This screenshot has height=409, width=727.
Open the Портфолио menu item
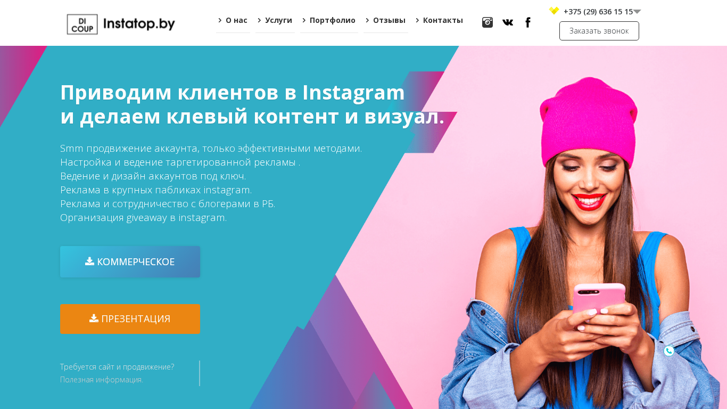click(x=329, y=21)
